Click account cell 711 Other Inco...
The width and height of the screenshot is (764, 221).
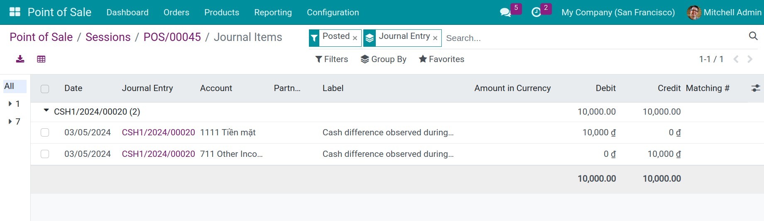tap(231, 154)
